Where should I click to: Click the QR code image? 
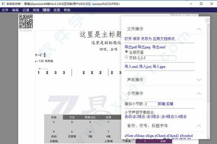click(x=26, y=21)
